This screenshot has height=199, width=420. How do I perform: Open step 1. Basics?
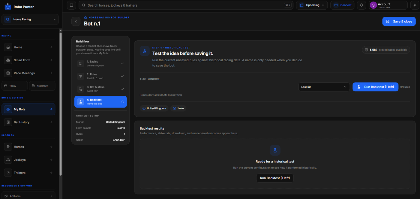point(100,63)
